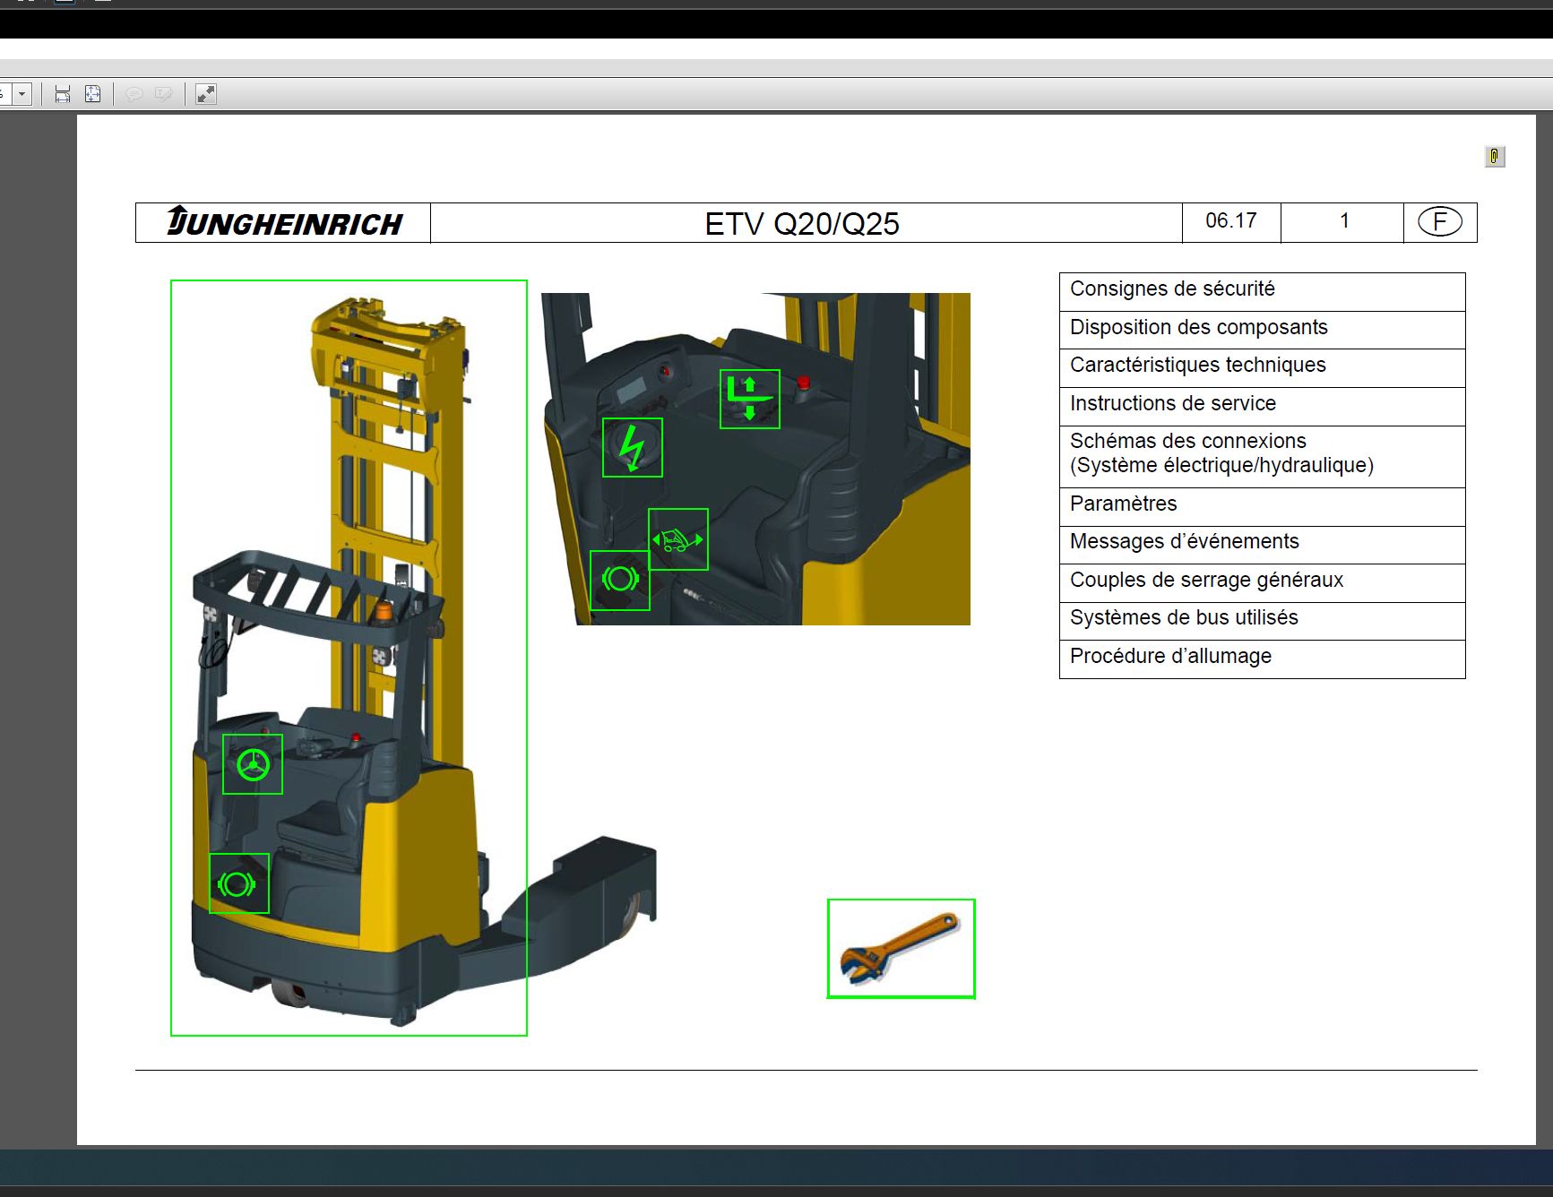Open 'Consignes de sécurité' chapter
The image size is (1553, 1197).
[1262, 291]
